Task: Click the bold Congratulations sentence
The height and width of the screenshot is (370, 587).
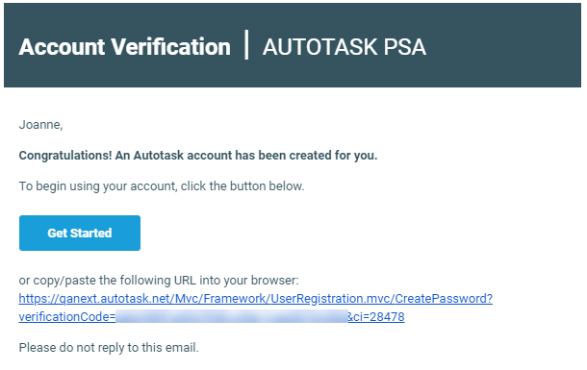Action: pyautogui.click(x=198, y=155)
